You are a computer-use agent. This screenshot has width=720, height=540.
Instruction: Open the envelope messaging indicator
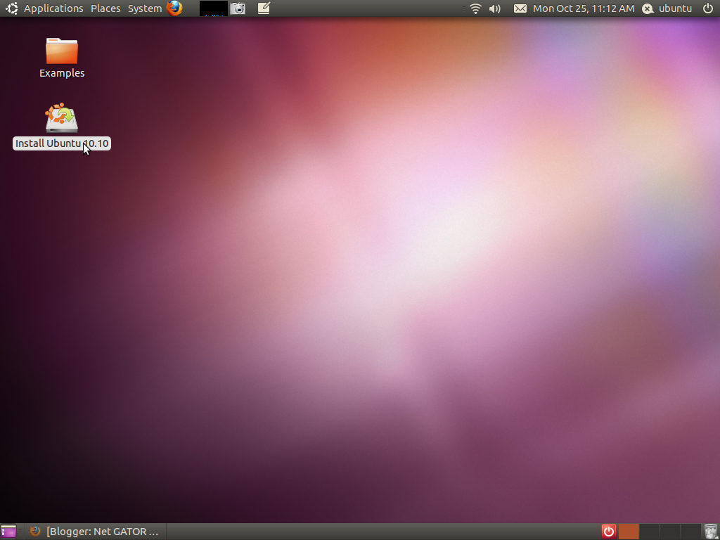coord(520,8)
